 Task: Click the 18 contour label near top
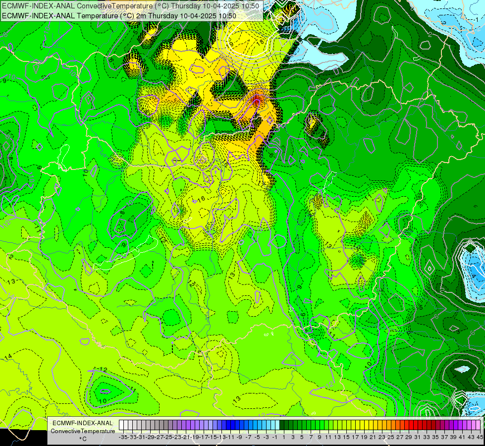coord(260,42)
